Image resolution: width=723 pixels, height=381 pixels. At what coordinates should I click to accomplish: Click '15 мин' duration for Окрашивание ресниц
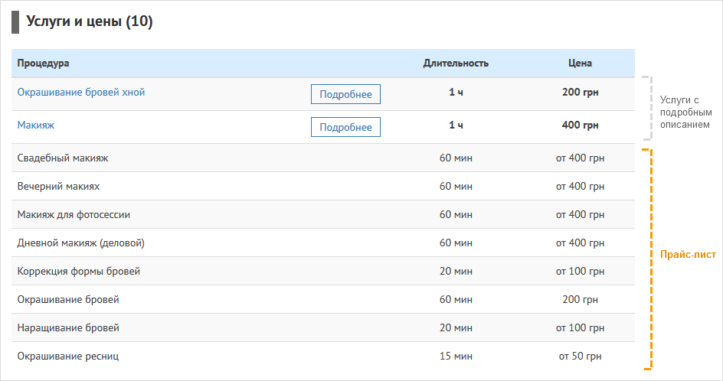[x=456, y=356]
